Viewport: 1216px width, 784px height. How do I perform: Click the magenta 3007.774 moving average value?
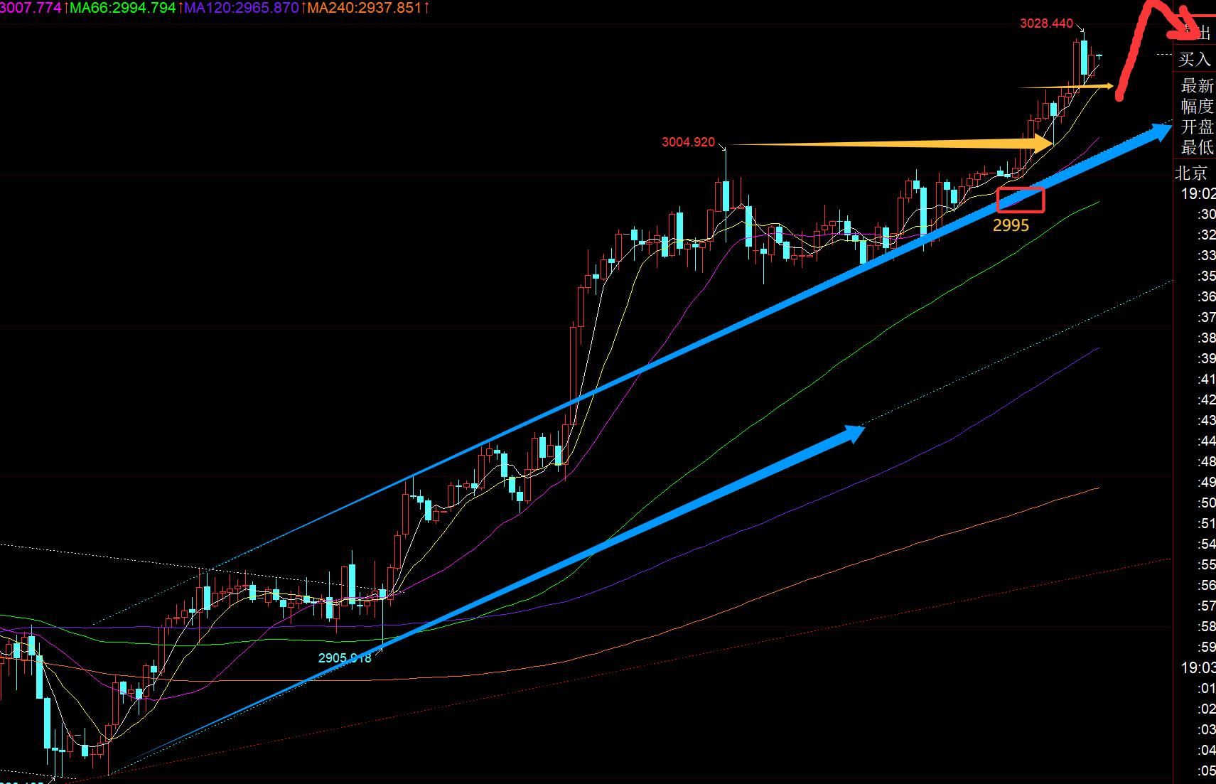[30, 9]
